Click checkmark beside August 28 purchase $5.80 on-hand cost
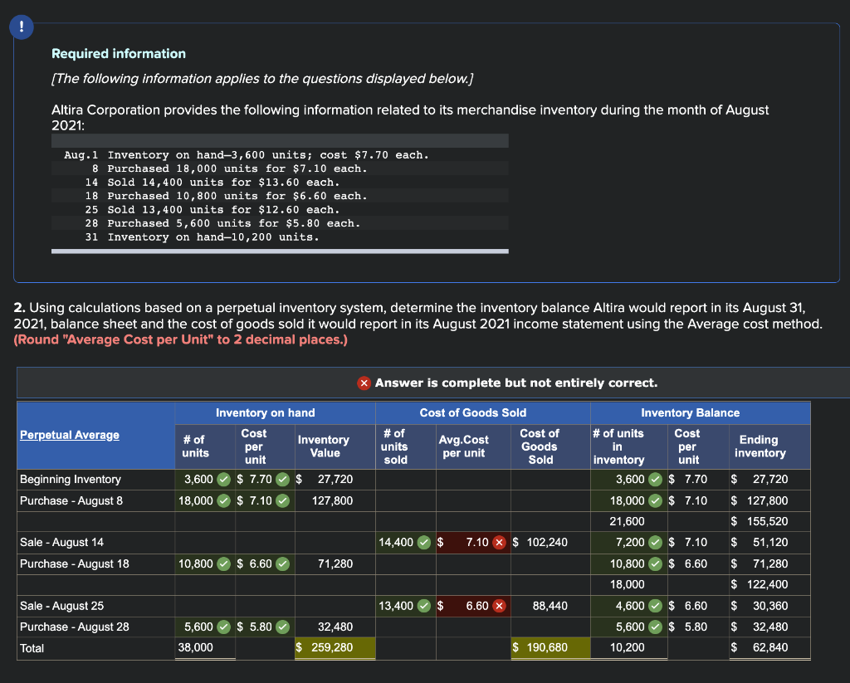 (282, 627)
